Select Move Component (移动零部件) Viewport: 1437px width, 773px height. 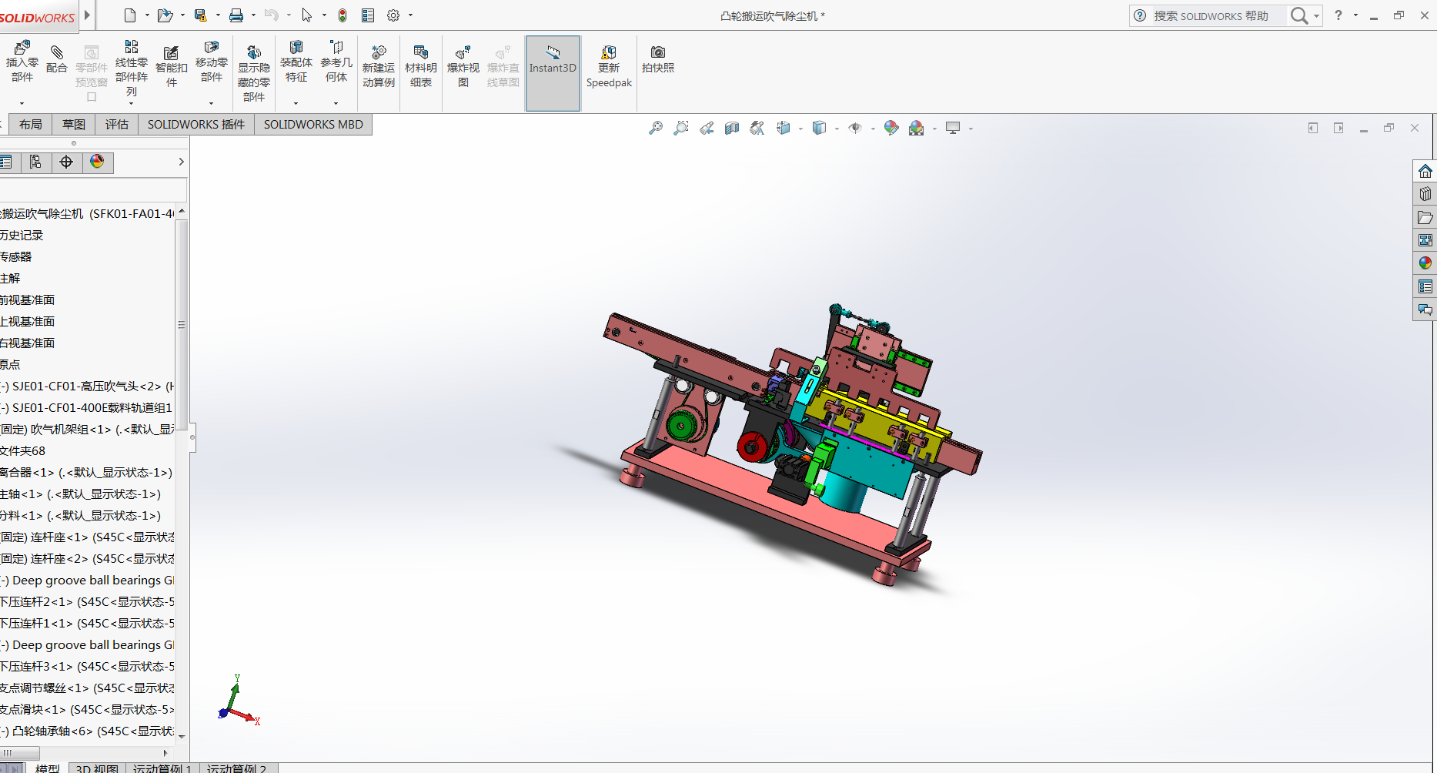(x=212, y=62)
